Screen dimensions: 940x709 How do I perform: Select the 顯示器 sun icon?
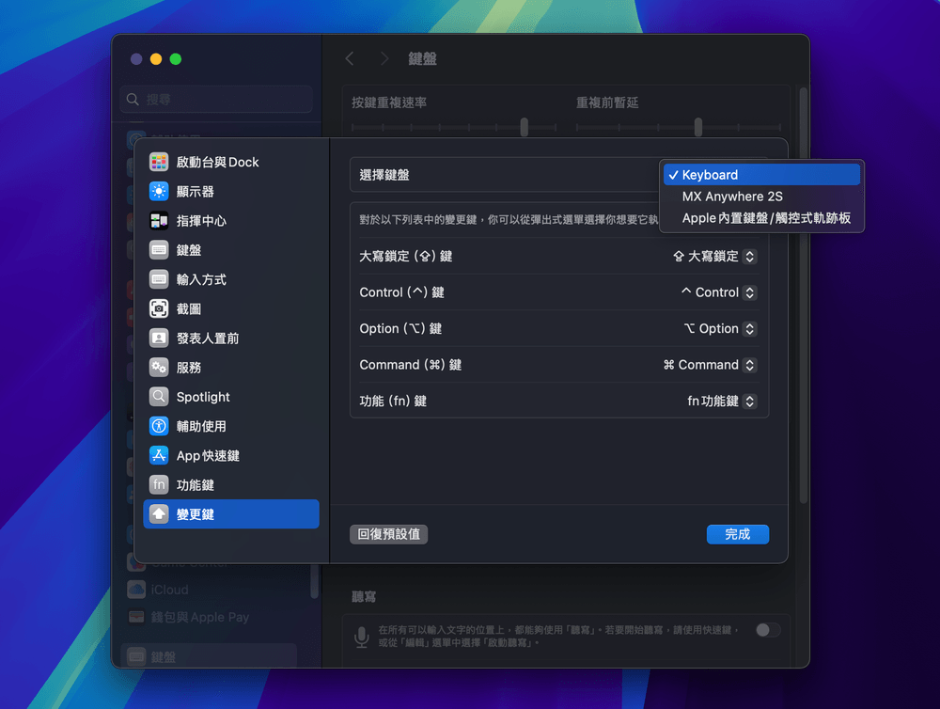point(159,191)
